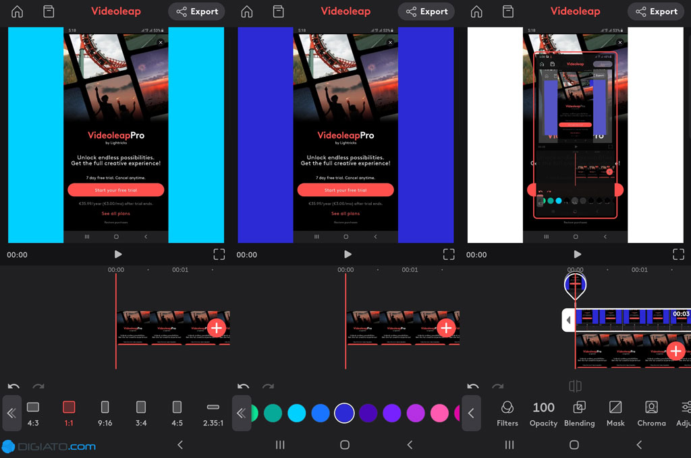Tap the home icon in the right panel

pos(476,11)
